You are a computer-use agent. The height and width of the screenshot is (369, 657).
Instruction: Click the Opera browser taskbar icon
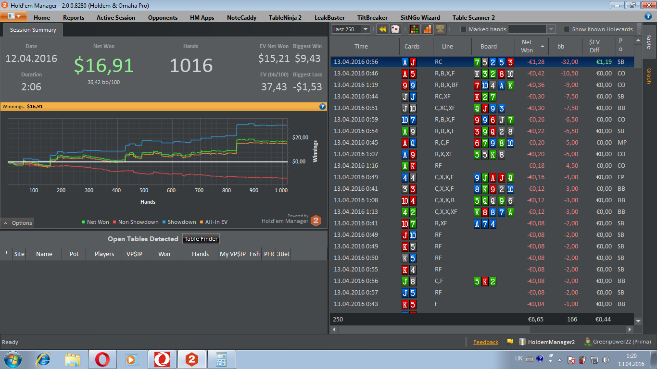click(102, 359)
